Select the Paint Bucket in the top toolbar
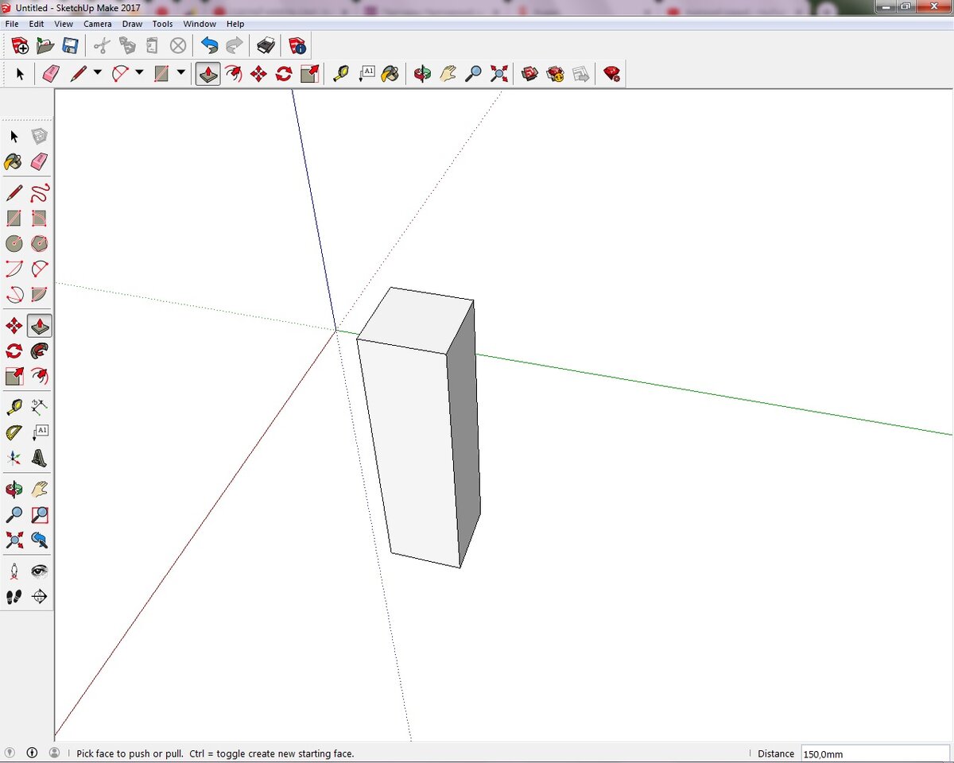 tap(390, 74)
